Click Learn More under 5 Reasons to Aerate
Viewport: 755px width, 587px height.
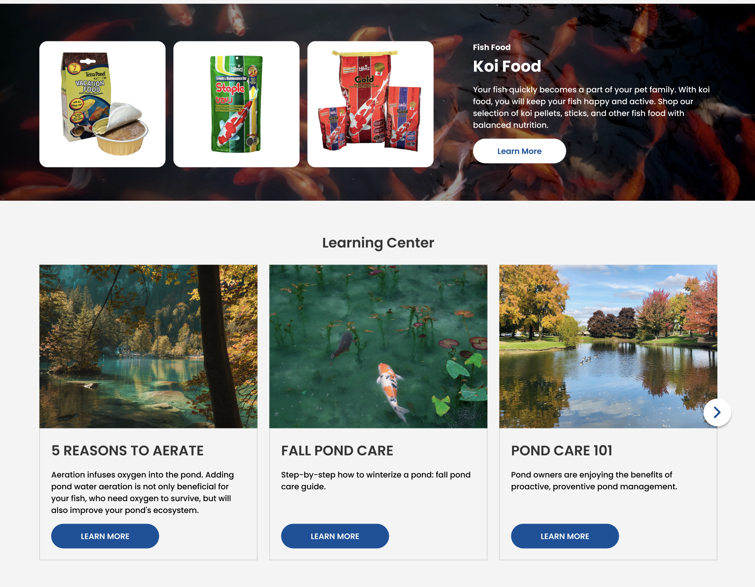click(105, 536)
